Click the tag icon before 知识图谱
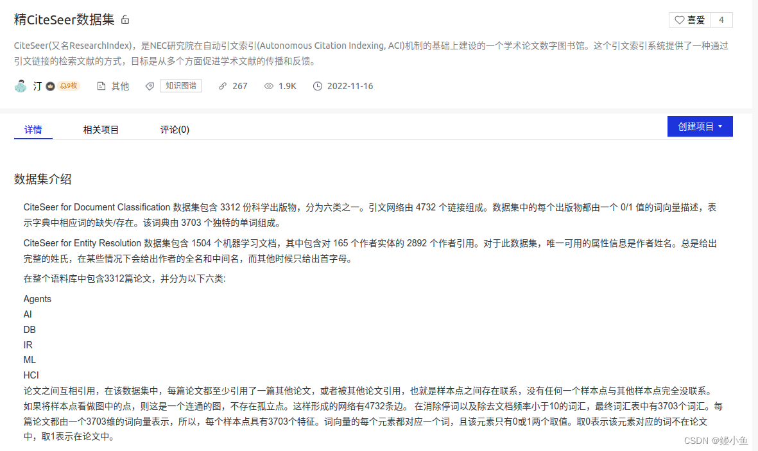Viewport: 758px width, 451px height. tap(150, 86)
